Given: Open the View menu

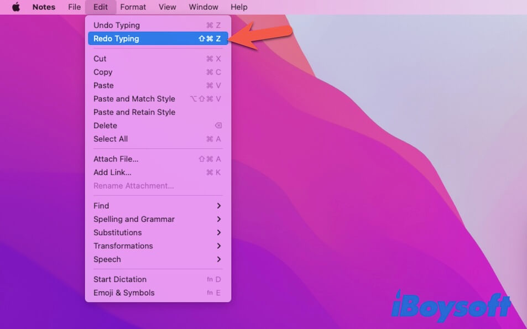Looking at the screenshot, I should coord(167,7).
